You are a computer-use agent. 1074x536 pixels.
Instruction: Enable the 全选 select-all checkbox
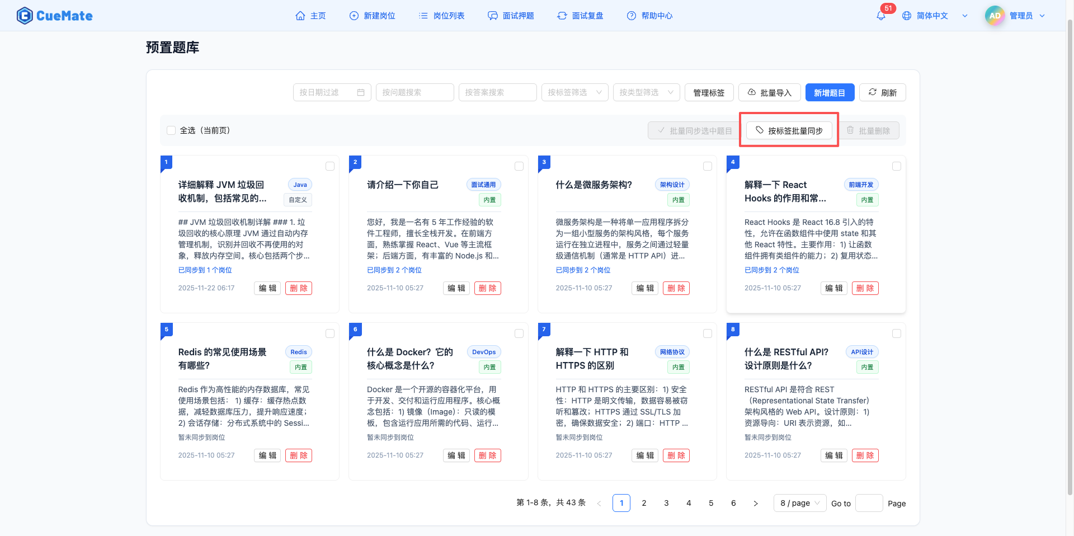pyautogui.click(x=171, y=130)
